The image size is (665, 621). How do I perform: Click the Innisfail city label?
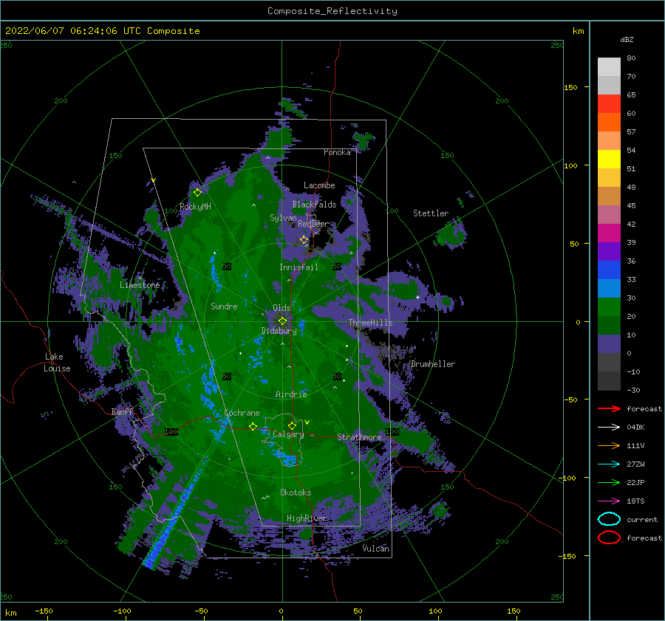click(299, 267)
